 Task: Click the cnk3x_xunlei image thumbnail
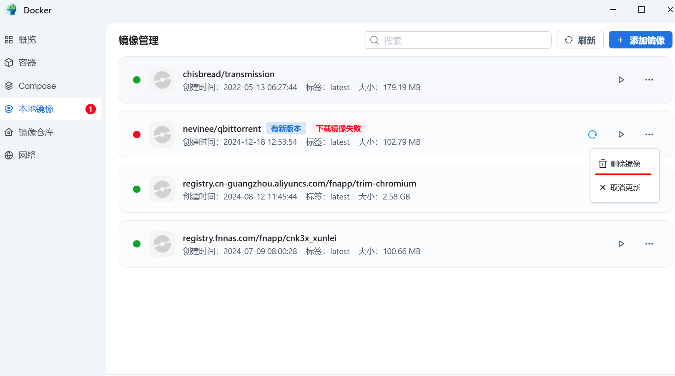[x=162, y=244]
